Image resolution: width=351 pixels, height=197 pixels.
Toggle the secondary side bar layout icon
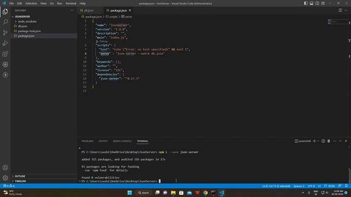(317, 3)
